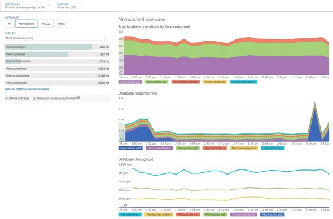Click trash icon beside Delete all traces account-wide
Screen dimensions: 333x219
pos(34,99)
